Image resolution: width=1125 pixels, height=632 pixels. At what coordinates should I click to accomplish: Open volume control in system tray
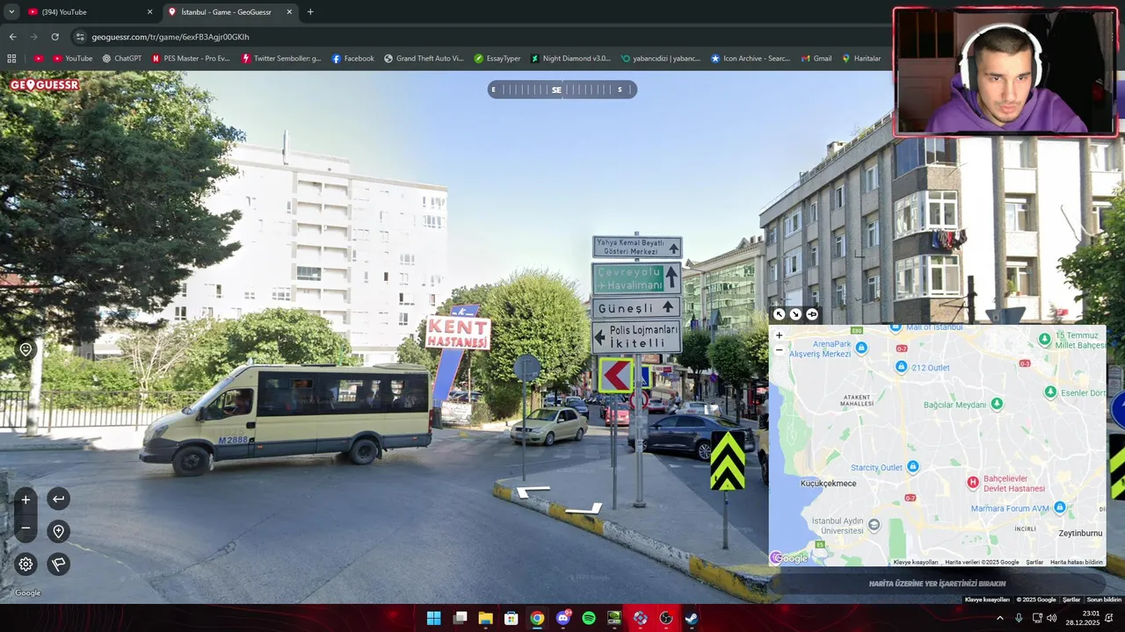tap(1051, 618)
